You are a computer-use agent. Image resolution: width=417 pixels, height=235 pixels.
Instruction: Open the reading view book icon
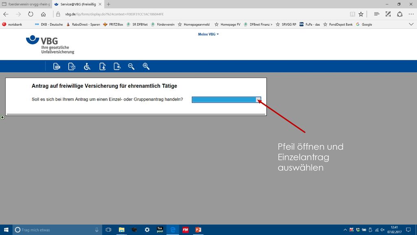tap(352, 14)
